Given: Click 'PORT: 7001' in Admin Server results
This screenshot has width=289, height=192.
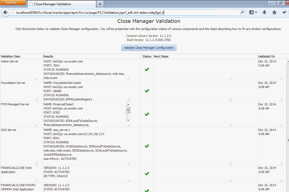Looking at the screenshot, I should [x=52, y=65].
